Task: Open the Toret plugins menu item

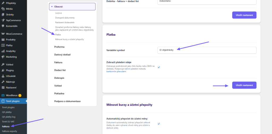Action: click(x=13, y=101)
